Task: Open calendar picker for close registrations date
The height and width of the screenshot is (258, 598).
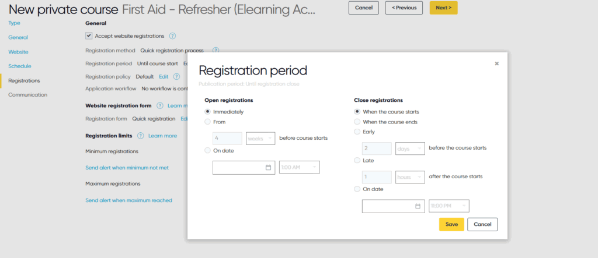Action: (418, 206)
